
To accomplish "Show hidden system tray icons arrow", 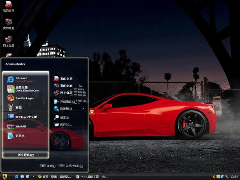I will [x=214, y=177].
